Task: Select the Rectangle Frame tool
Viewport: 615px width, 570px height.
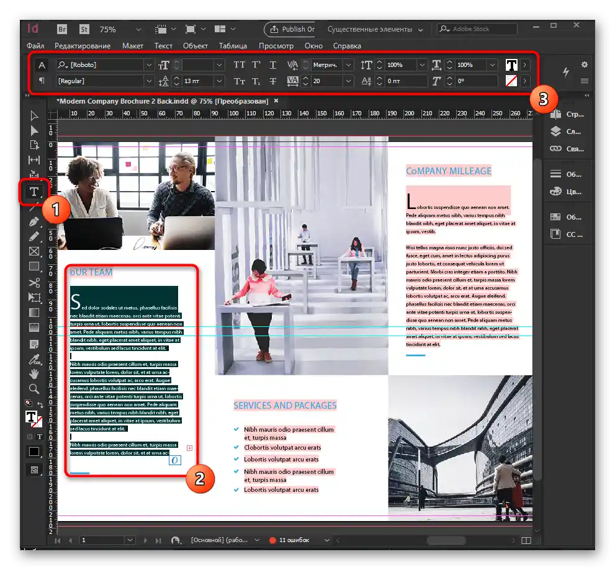Action: click(34, 252)
